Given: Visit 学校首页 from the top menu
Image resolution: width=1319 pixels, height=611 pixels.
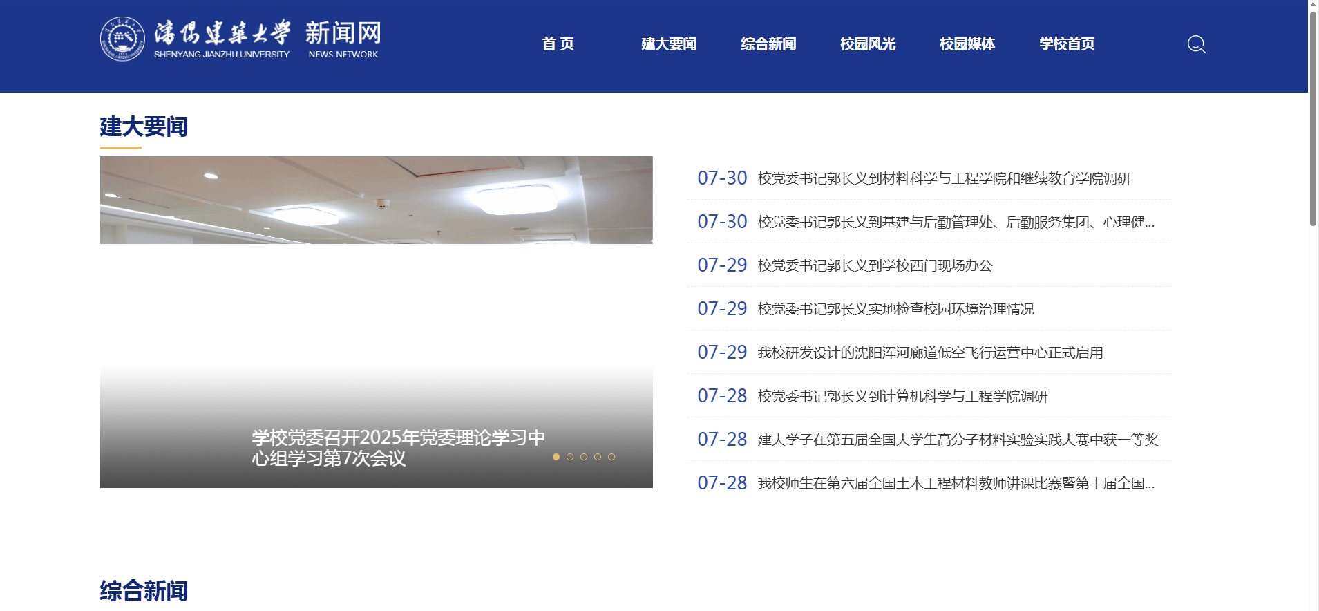Looking at the screenshot, I should tap(1066, 44).
